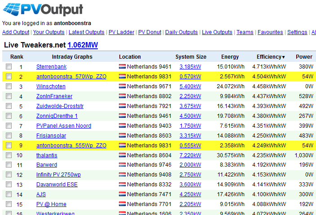Click the antonboonstra username text
The image size is (316, 215).
72,23
